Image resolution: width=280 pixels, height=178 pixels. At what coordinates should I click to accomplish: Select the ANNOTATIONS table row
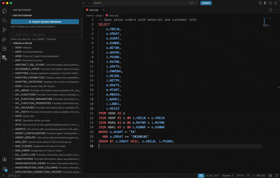(x=47, y=159)
